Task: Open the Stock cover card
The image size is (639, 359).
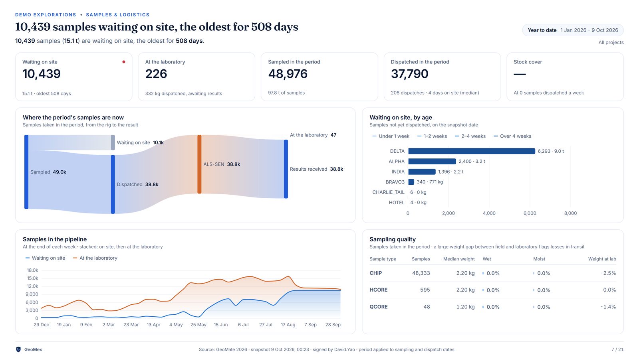Action: pyautogui.click(x=565, y=77)
